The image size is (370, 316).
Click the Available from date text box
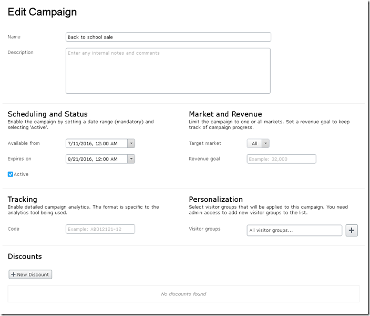[96, 143]
